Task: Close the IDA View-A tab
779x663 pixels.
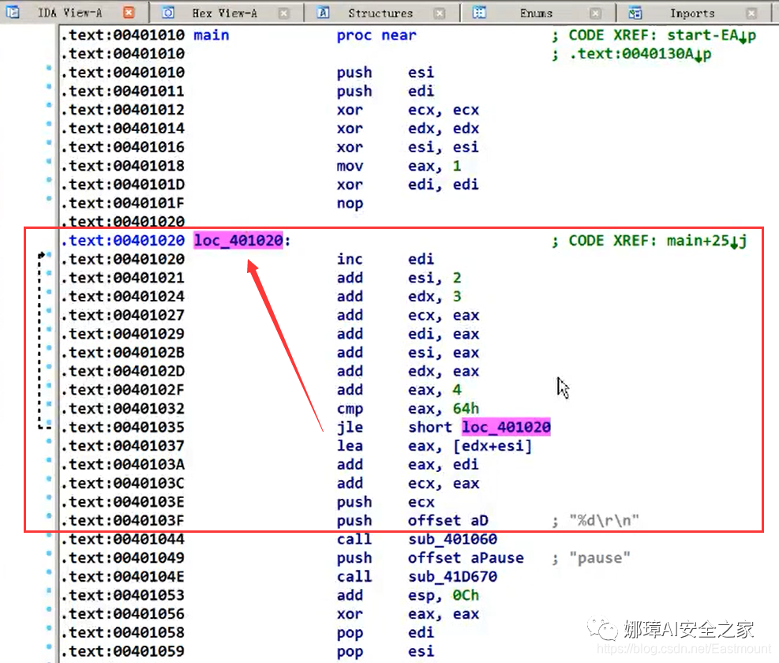Action: (x=129, y=13)
